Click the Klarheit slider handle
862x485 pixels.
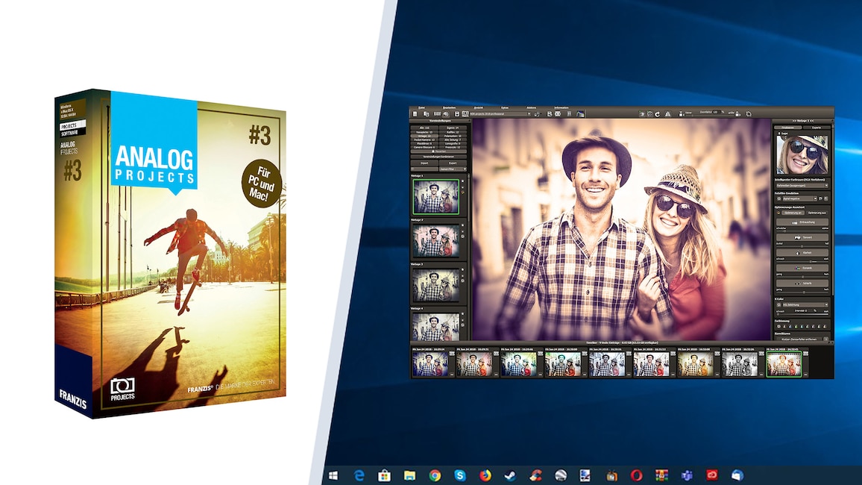(811, 261)
